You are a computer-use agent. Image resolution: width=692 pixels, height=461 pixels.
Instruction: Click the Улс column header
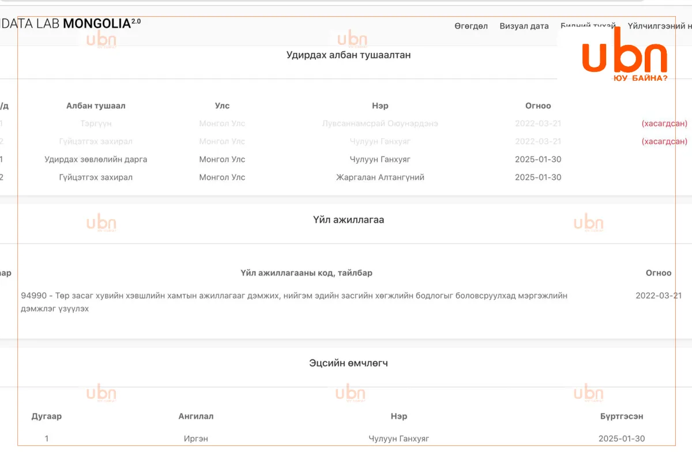pyautogui.click(x=222, y=105)
